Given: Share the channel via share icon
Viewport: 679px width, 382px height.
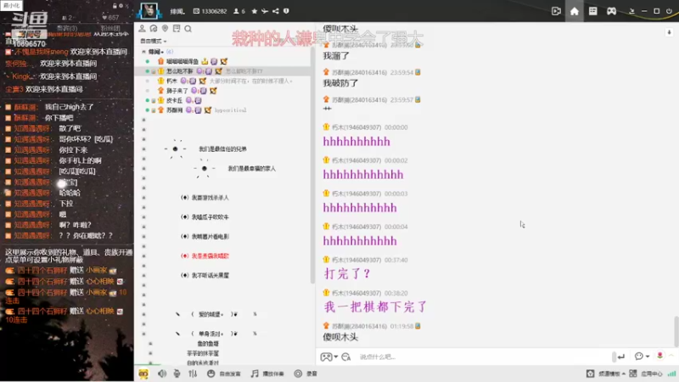Looking at the screenshot, I should pyautogui.click(x=275, y=11).
